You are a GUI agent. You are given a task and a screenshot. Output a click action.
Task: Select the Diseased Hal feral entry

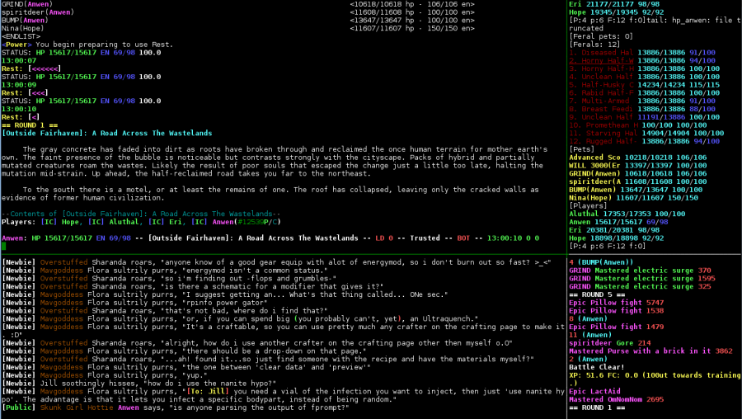tap(602, 51)
